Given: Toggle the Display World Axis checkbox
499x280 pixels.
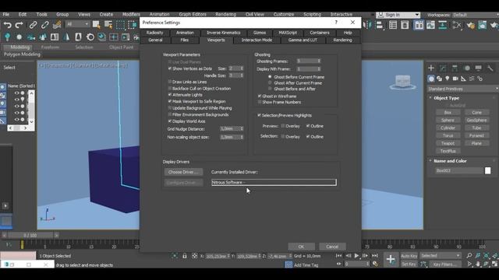Looking at the screenshot, I should coord(170,121).
